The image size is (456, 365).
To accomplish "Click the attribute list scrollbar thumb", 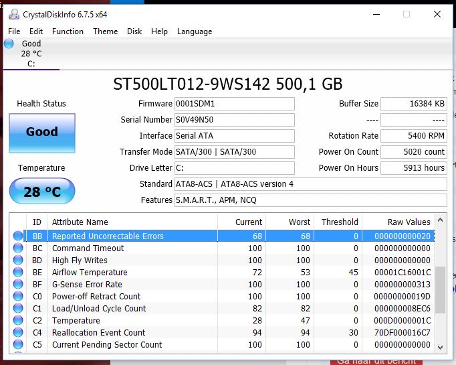I will tap(441, 290).
